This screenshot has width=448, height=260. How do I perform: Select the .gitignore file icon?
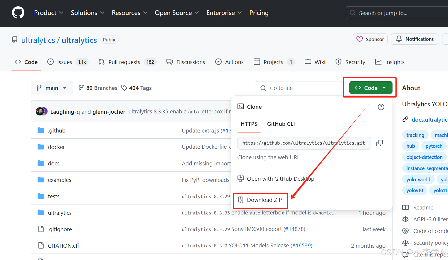click(41, 229)
